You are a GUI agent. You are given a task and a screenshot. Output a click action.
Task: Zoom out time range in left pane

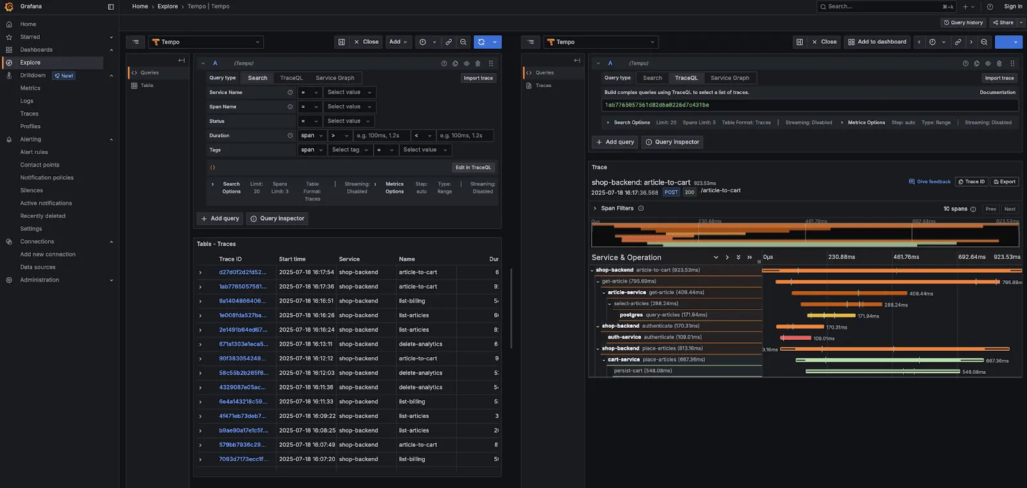coord(463,42)
